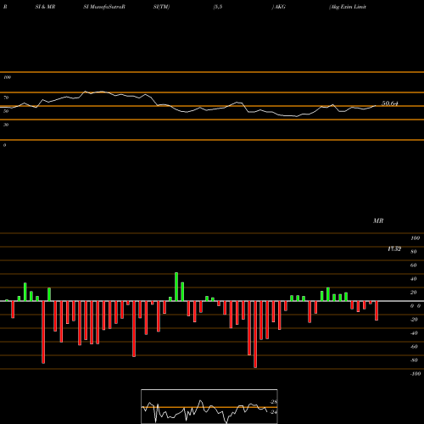
Task: Click the '-20' label on MR axis
Action: tap(414, 320)
